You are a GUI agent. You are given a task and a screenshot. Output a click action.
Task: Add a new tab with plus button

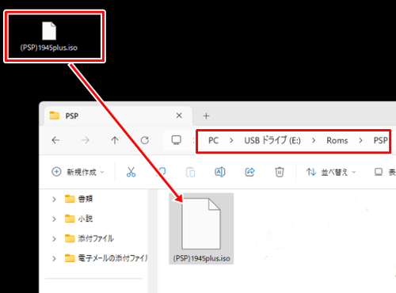pyautogui.click(x=206, y=116)
